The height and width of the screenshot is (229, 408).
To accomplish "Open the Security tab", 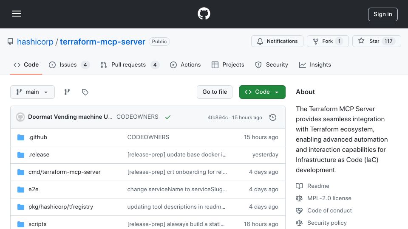I will (272, 64).
